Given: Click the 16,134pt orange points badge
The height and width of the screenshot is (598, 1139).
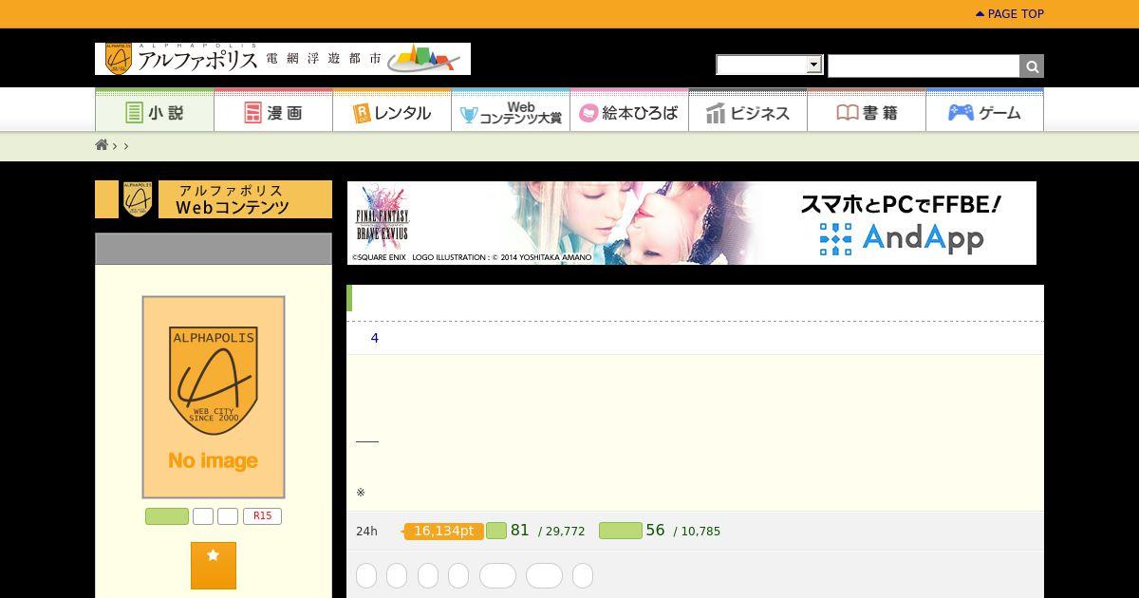Looking at the screenshot, I should (443, 531).
